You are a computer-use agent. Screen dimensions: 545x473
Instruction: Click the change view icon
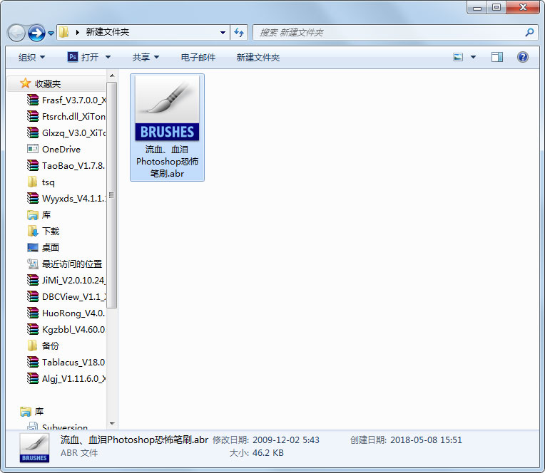coord(458,57)
